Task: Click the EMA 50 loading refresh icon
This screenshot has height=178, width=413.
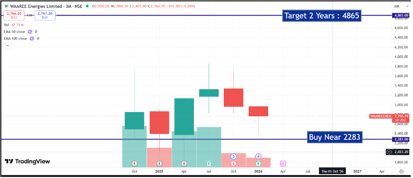Action: [30, 32]
